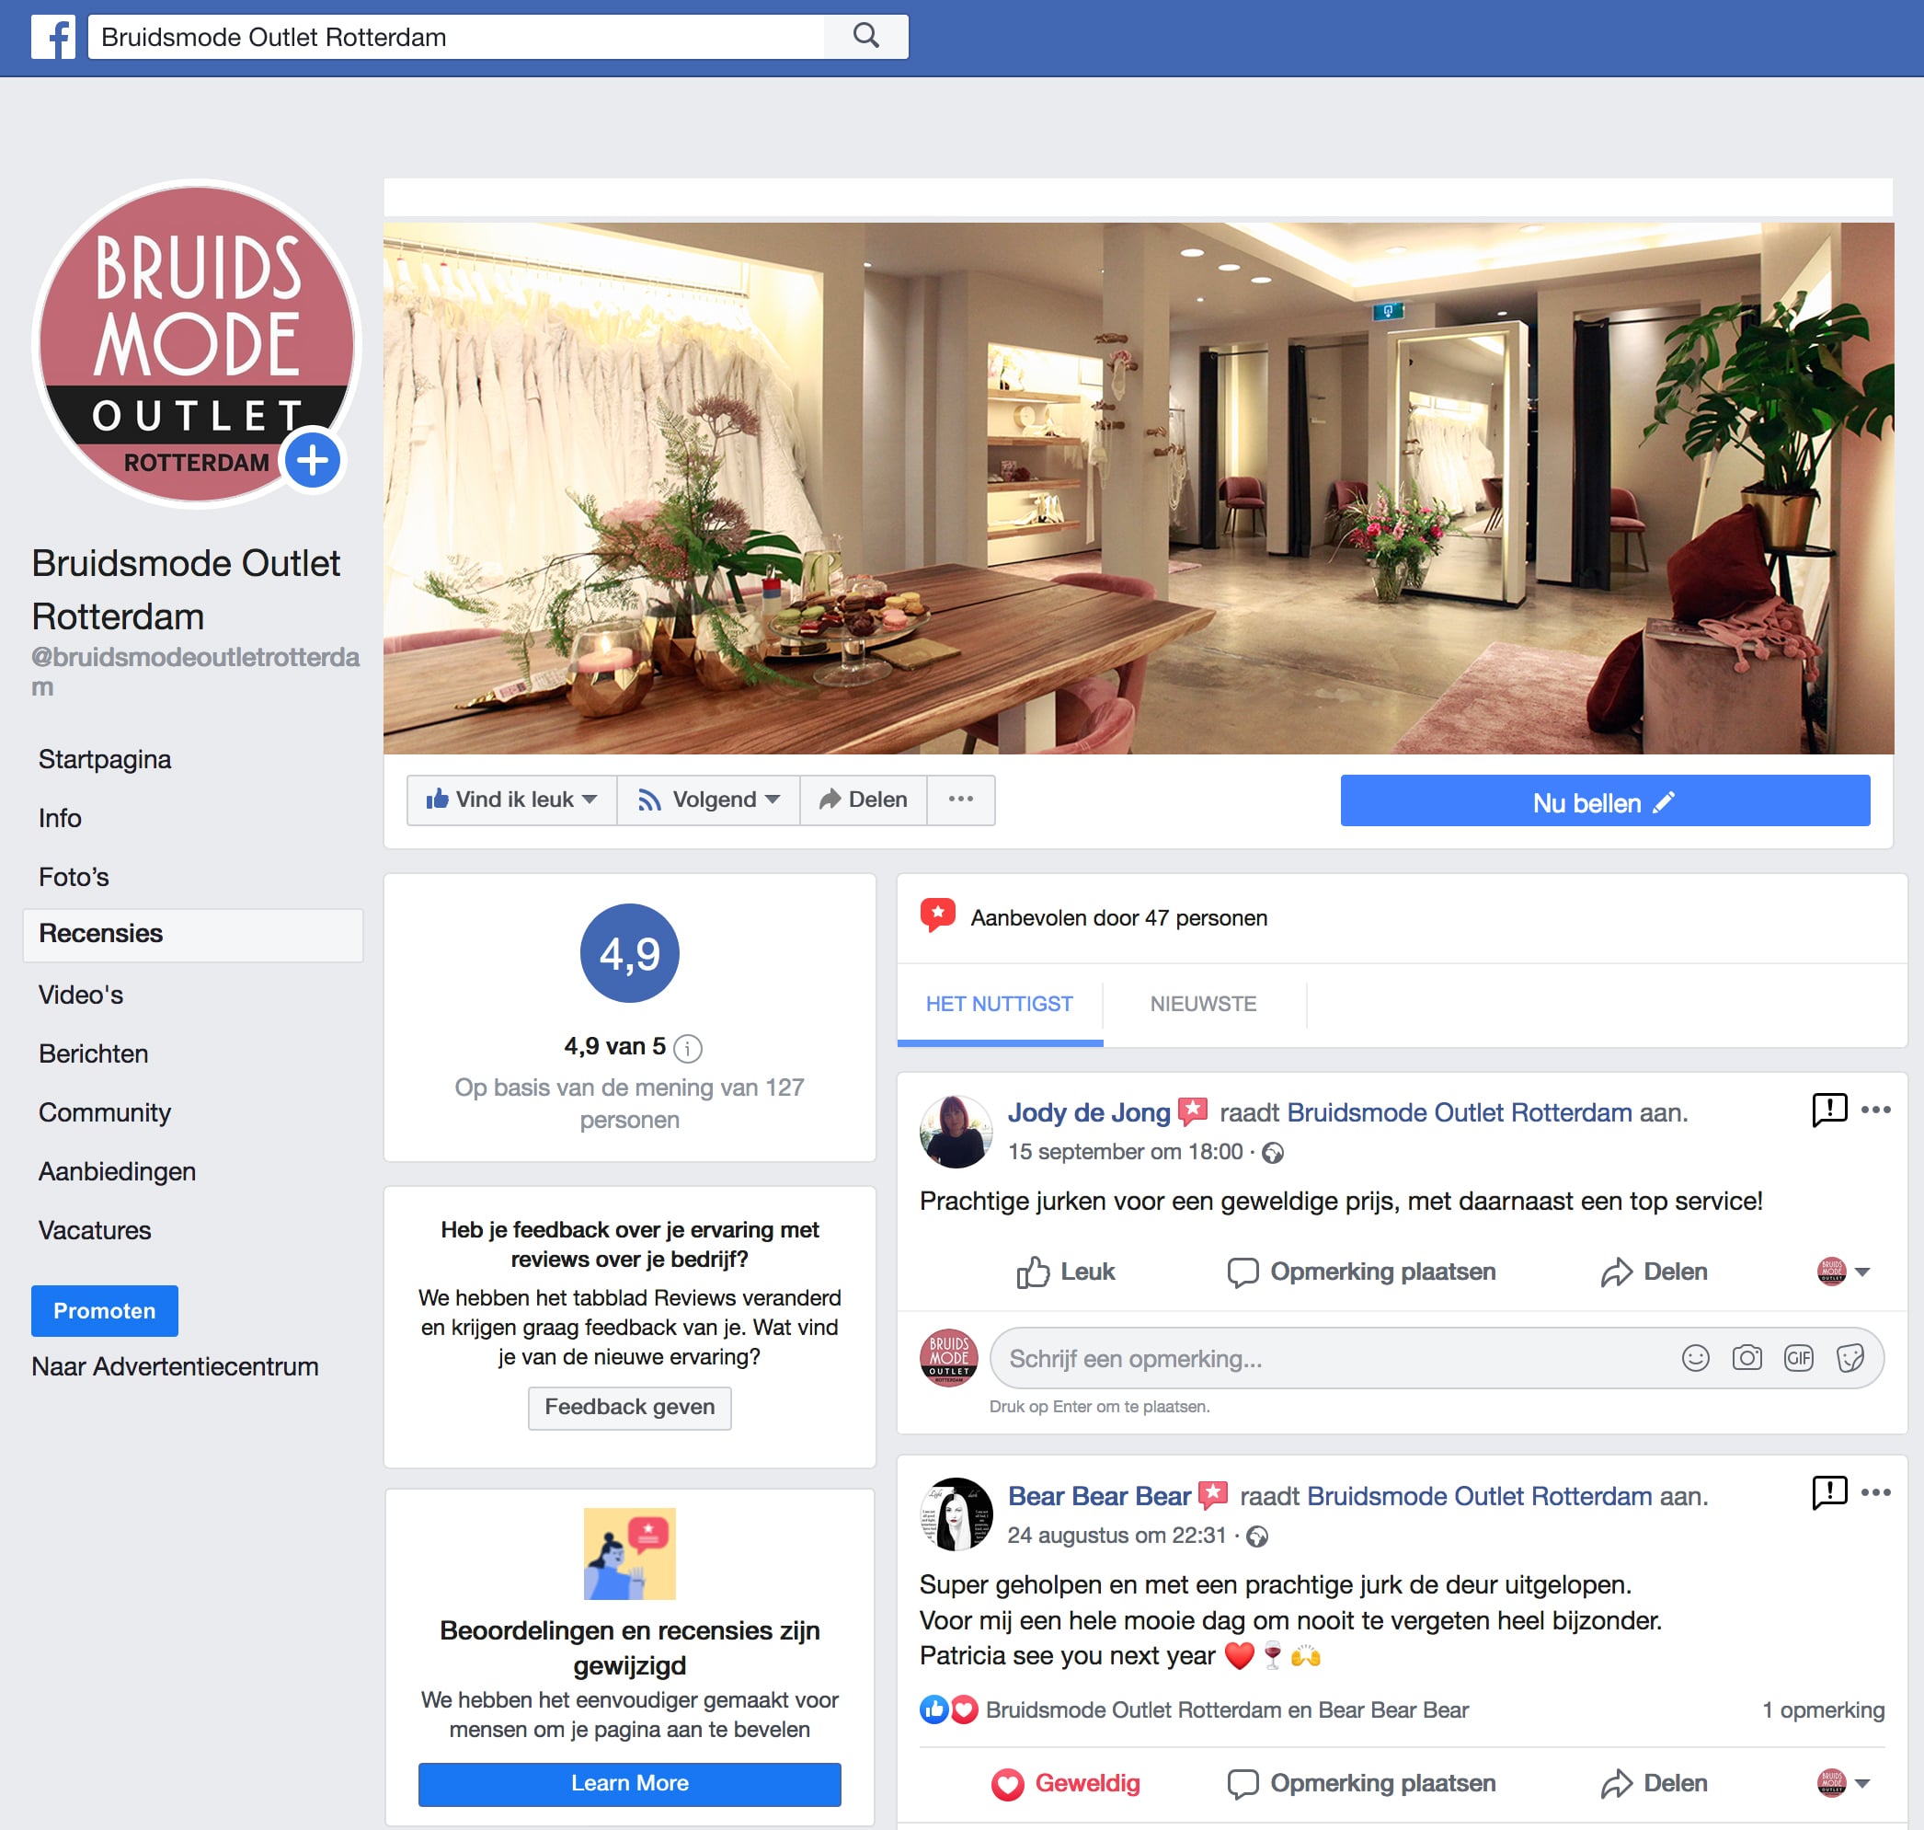
Task: Open options dots on Jody de Jong's review
Action: (1876, 1109)
